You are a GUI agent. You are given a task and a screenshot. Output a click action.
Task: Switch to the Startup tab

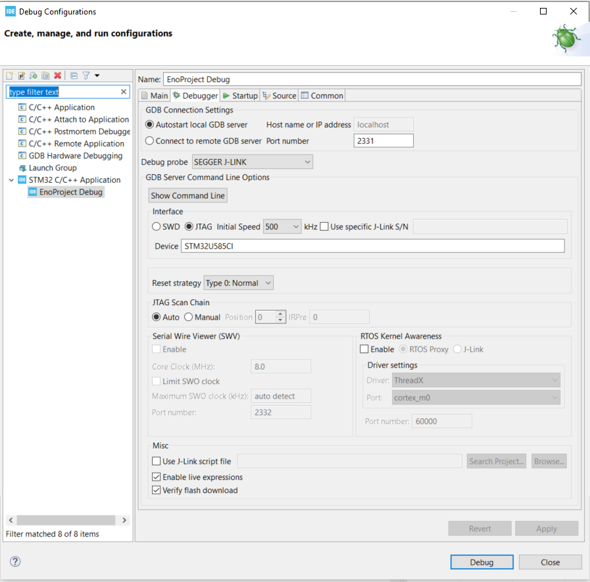[x=240, y=95]
